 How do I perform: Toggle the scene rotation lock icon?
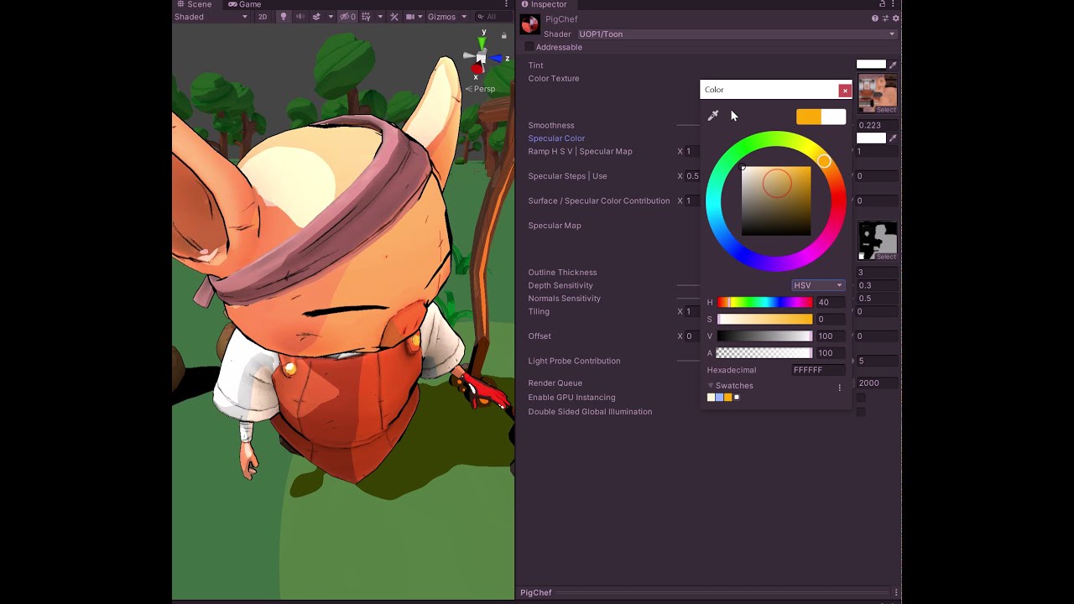point(503,35)
